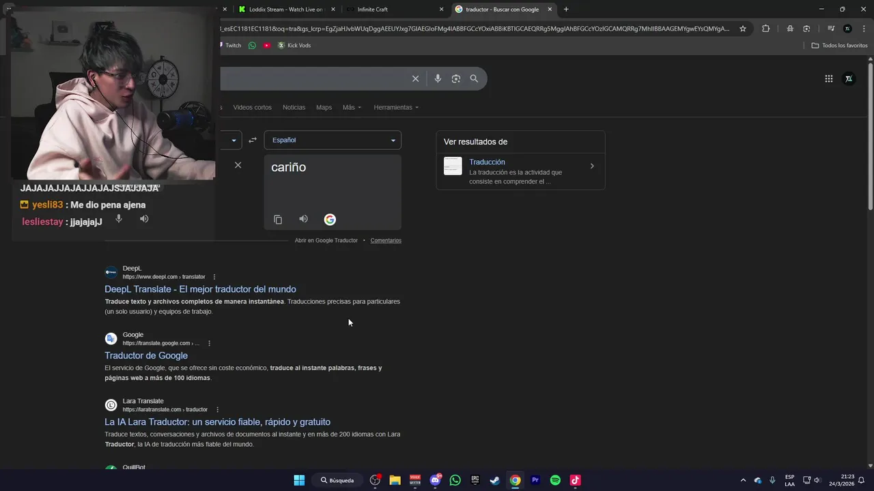Open the Maps results filter
874x491 pixels.
point(324,107)
